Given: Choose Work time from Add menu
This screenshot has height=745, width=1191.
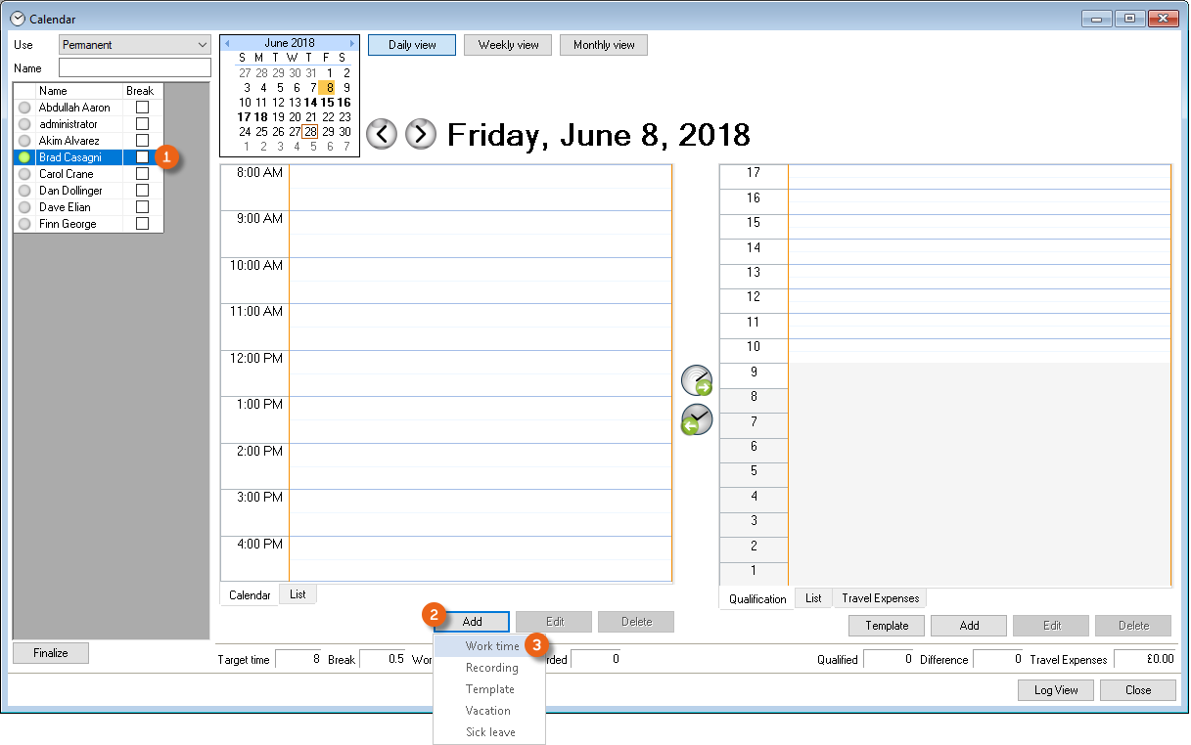Looking at the screenshot, I should [x=492, y=646].
